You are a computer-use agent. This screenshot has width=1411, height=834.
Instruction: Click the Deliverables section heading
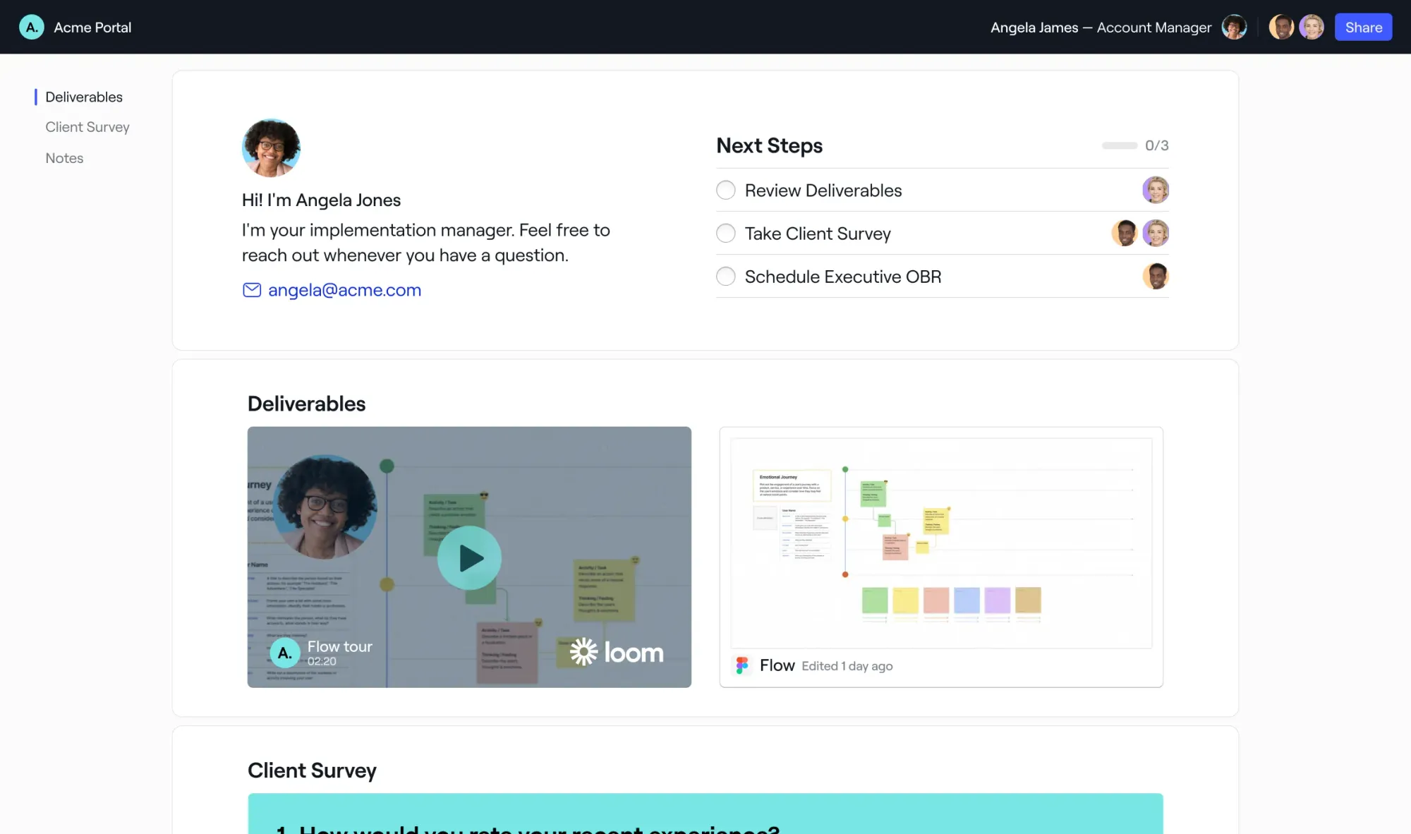tap(306, 404)
